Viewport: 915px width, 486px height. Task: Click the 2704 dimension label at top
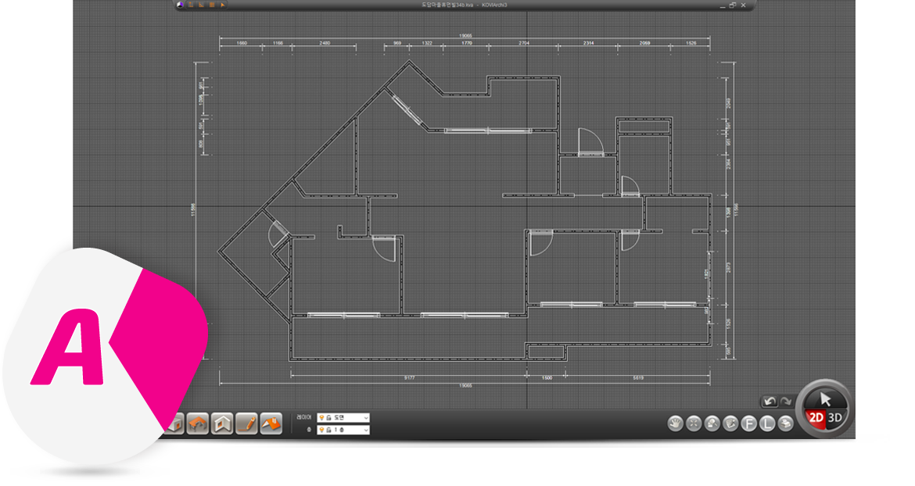coord(524,43)
